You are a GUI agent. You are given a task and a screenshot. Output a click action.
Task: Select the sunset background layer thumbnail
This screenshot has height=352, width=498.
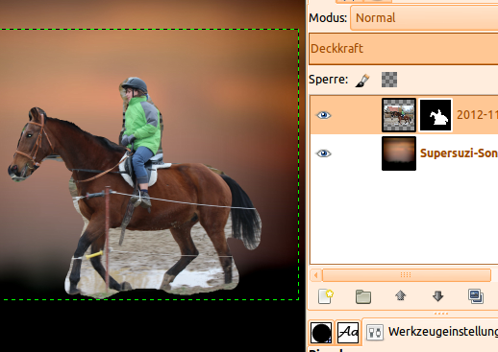(x=399, y=153)
